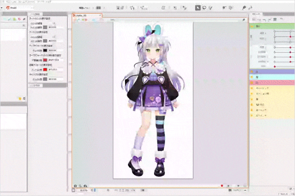Click the green icon in left panel toolbar
Viewport: 295px width, 196px height.
point(14,19)
